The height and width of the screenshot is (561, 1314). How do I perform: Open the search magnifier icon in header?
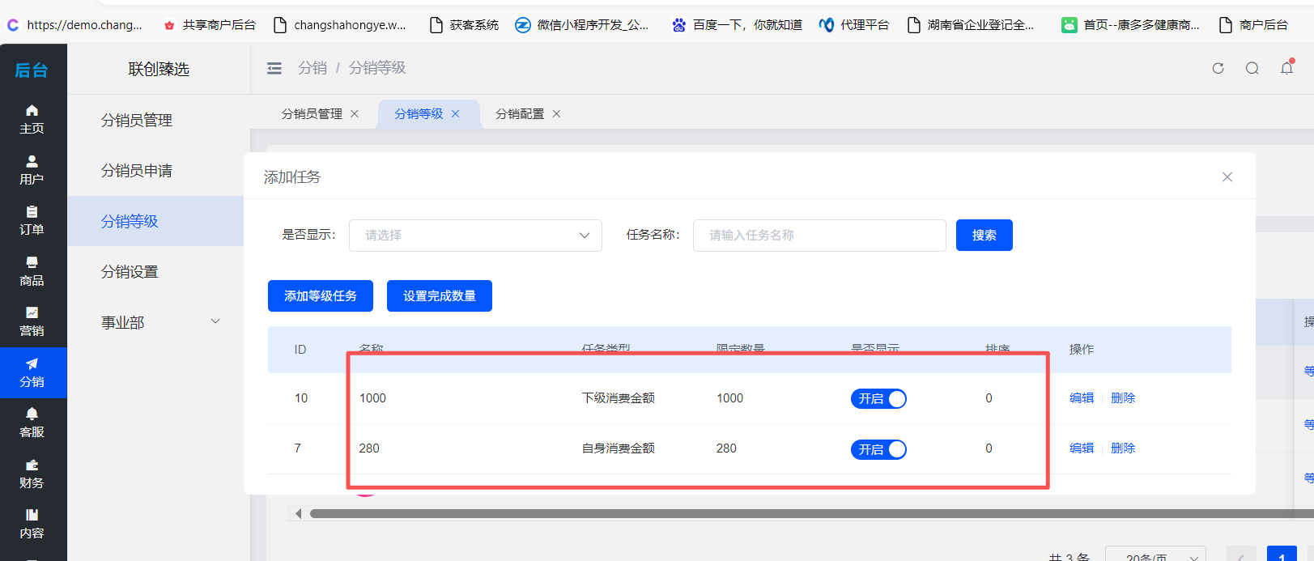coord(1252,68)
